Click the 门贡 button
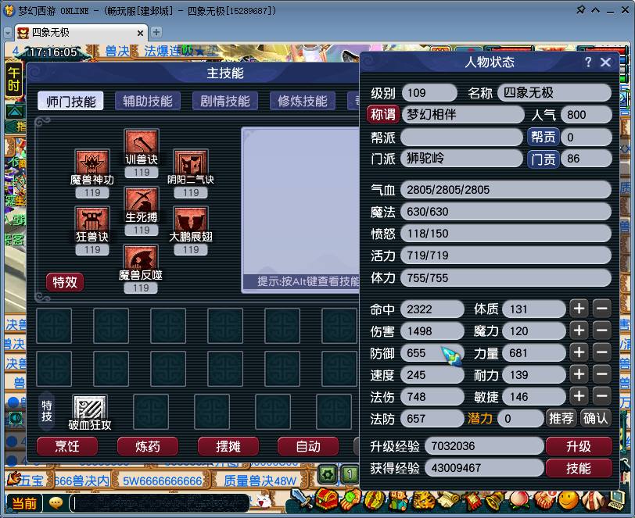The height and width of the screenshot is (518, 635). pyautogui.click(x=543, y=159)
